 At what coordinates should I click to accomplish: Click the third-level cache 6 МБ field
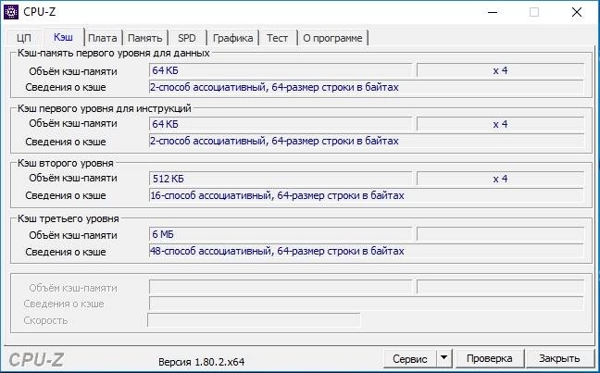281,234
